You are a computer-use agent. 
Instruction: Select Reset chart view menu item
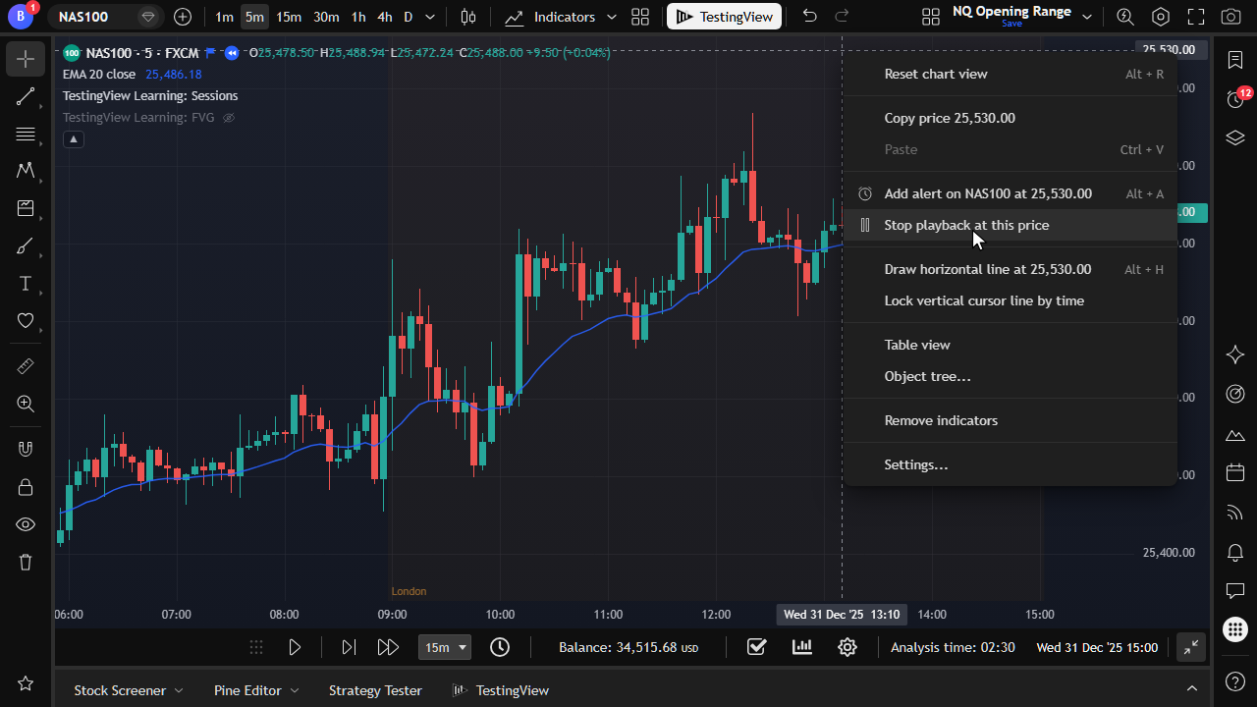coord(1010,74)
